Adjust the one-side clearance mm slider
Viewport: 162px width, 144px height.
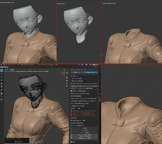click(84, 86)
